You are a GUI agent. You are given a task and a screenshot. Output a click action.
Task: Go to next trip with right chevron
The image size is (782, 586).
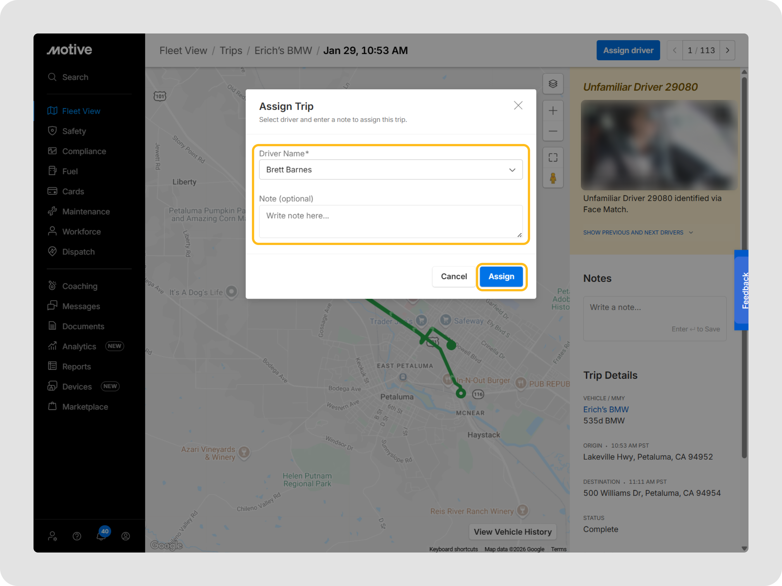coord(727,51)
